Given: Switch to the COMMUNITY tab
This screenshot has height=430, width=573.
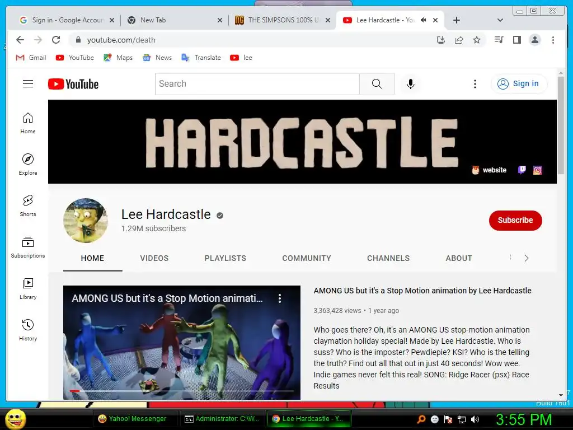Looking at the screenshot, I should (306, 258).
